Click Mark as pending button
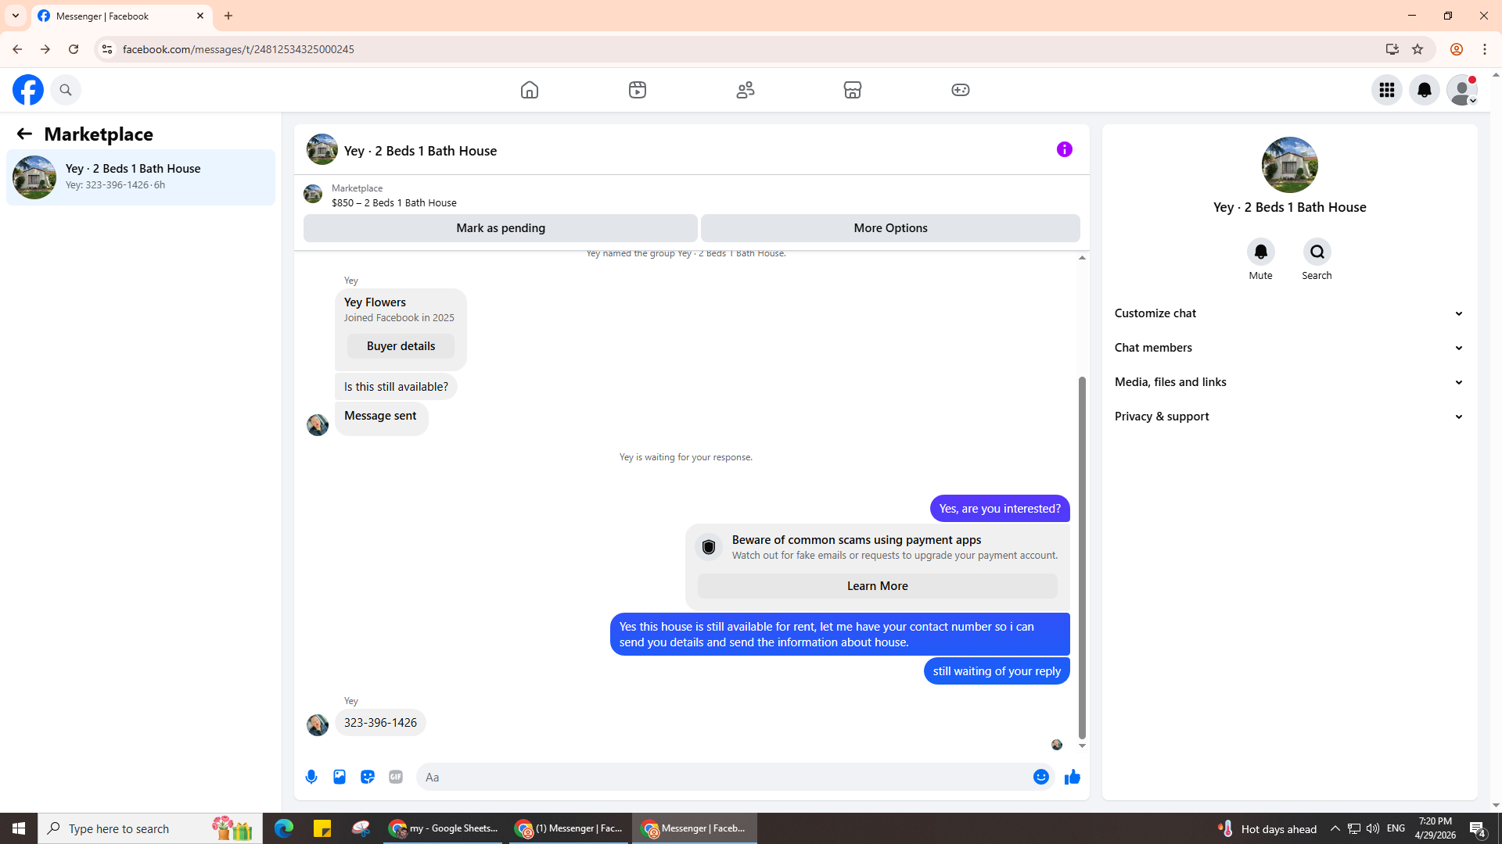 click(x=501, y=228)
